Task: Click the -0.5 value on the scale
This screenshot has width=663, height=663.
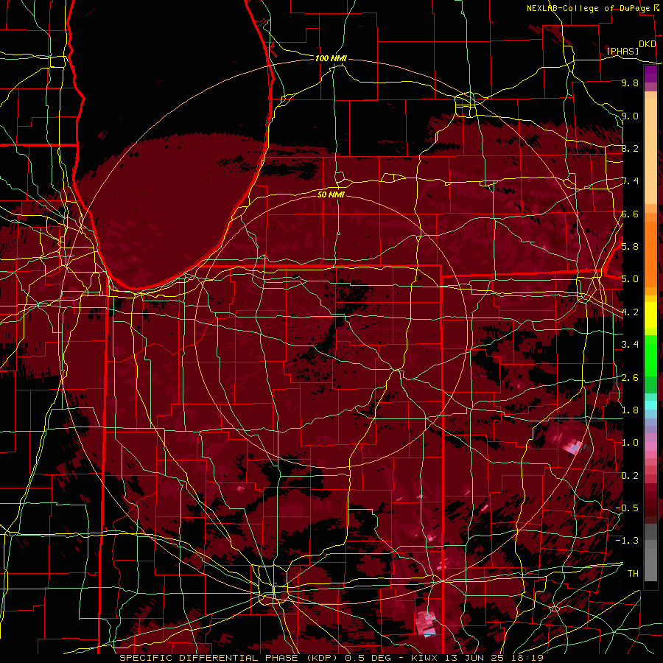Action: 627,508
